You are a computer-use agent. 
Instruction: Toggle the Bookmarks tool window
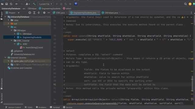(x=2, y=84)
